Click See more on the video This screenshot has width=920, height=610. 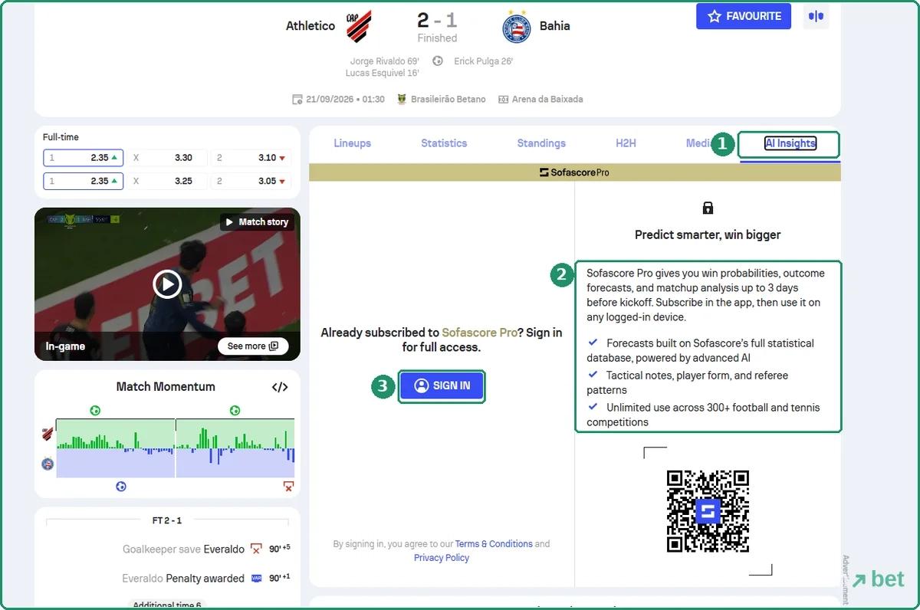click(x=253, y=346)
